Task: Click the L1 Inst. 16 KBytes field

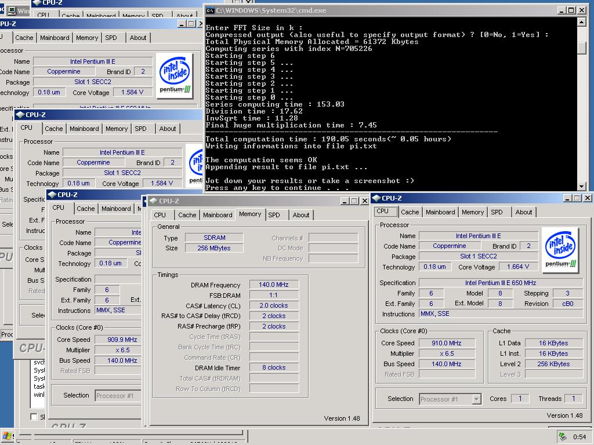Action: tap(553, 353)
